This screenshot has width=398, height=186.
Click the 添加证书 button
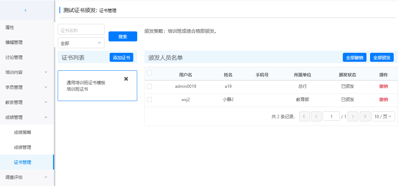(121, 57)
